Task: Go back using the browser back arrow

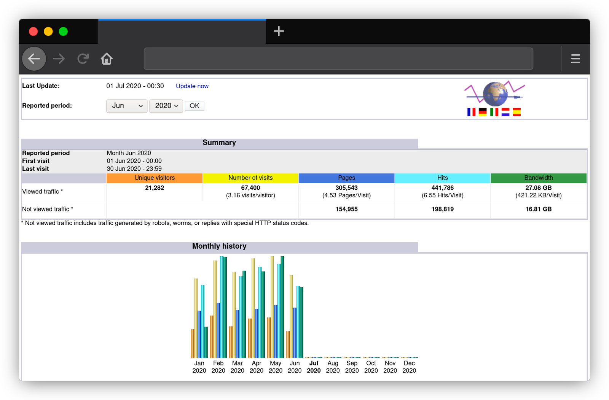Action: 34,59
